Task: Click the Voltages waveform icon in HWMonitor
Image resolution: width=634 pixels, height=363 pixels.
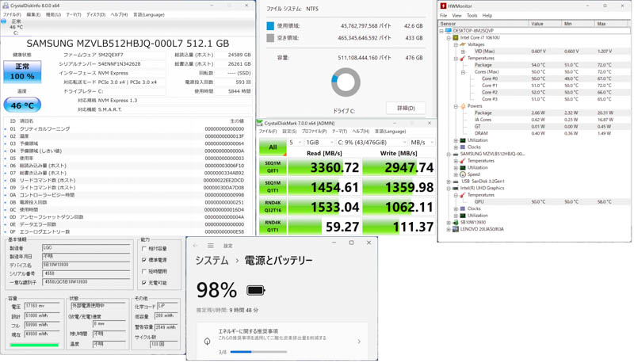Action: pos(463,44)
